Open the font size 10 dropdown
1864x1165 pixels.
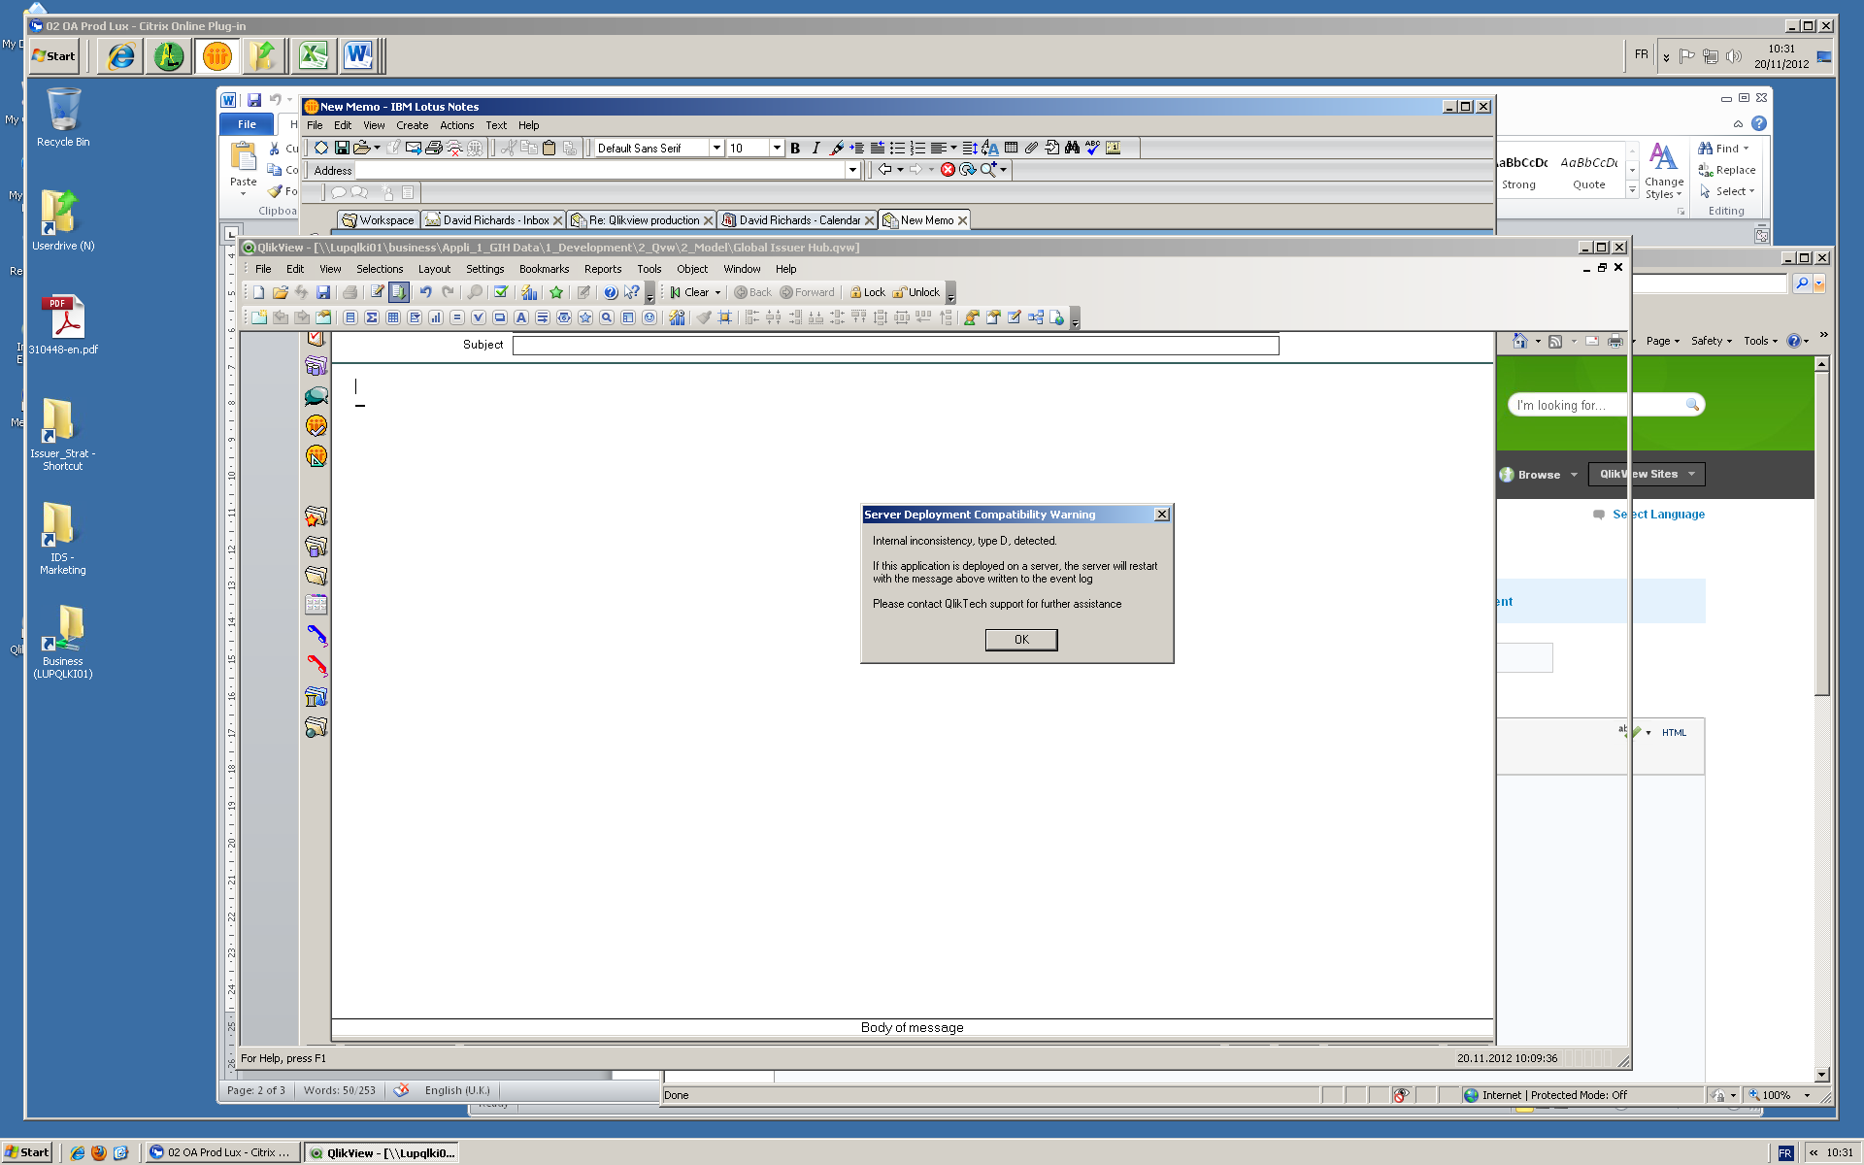click(x=777, y=148)
